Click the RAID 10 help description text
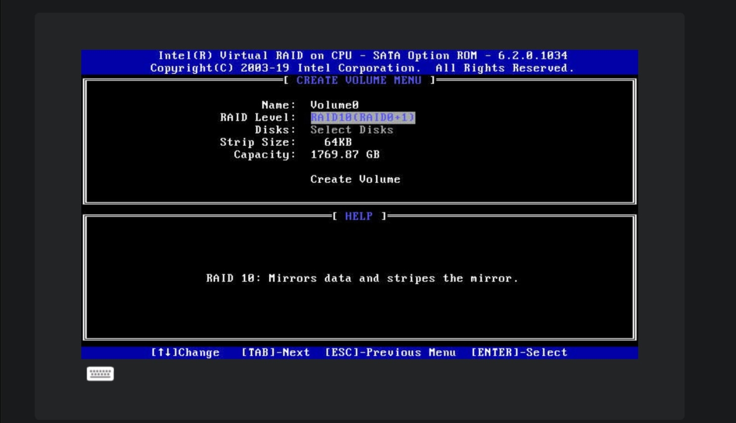The height and width of the screenshot is (423, 736). tap(362, 278)
